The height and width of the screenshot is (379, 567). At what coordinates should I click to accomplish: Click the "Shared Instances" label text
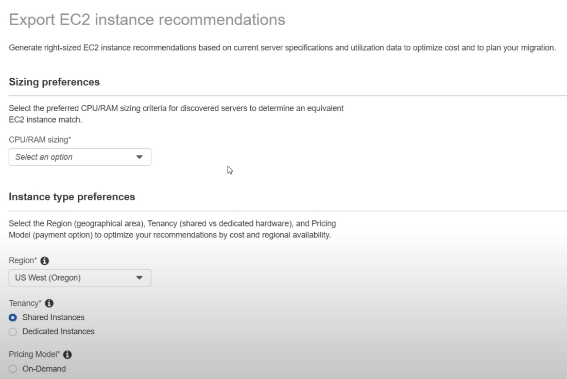pyautogui.click(x=53, y=317)
